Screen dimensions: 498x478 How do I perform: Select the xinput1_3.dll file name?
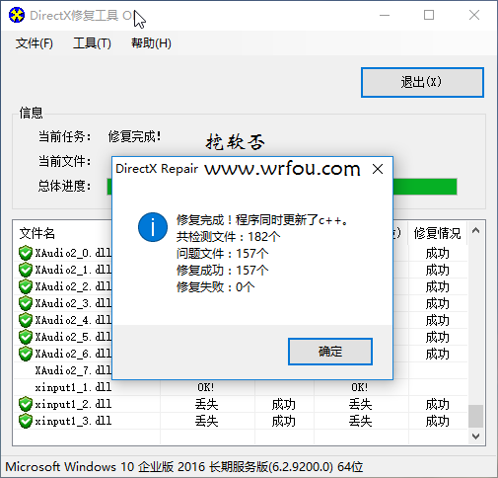73,421
